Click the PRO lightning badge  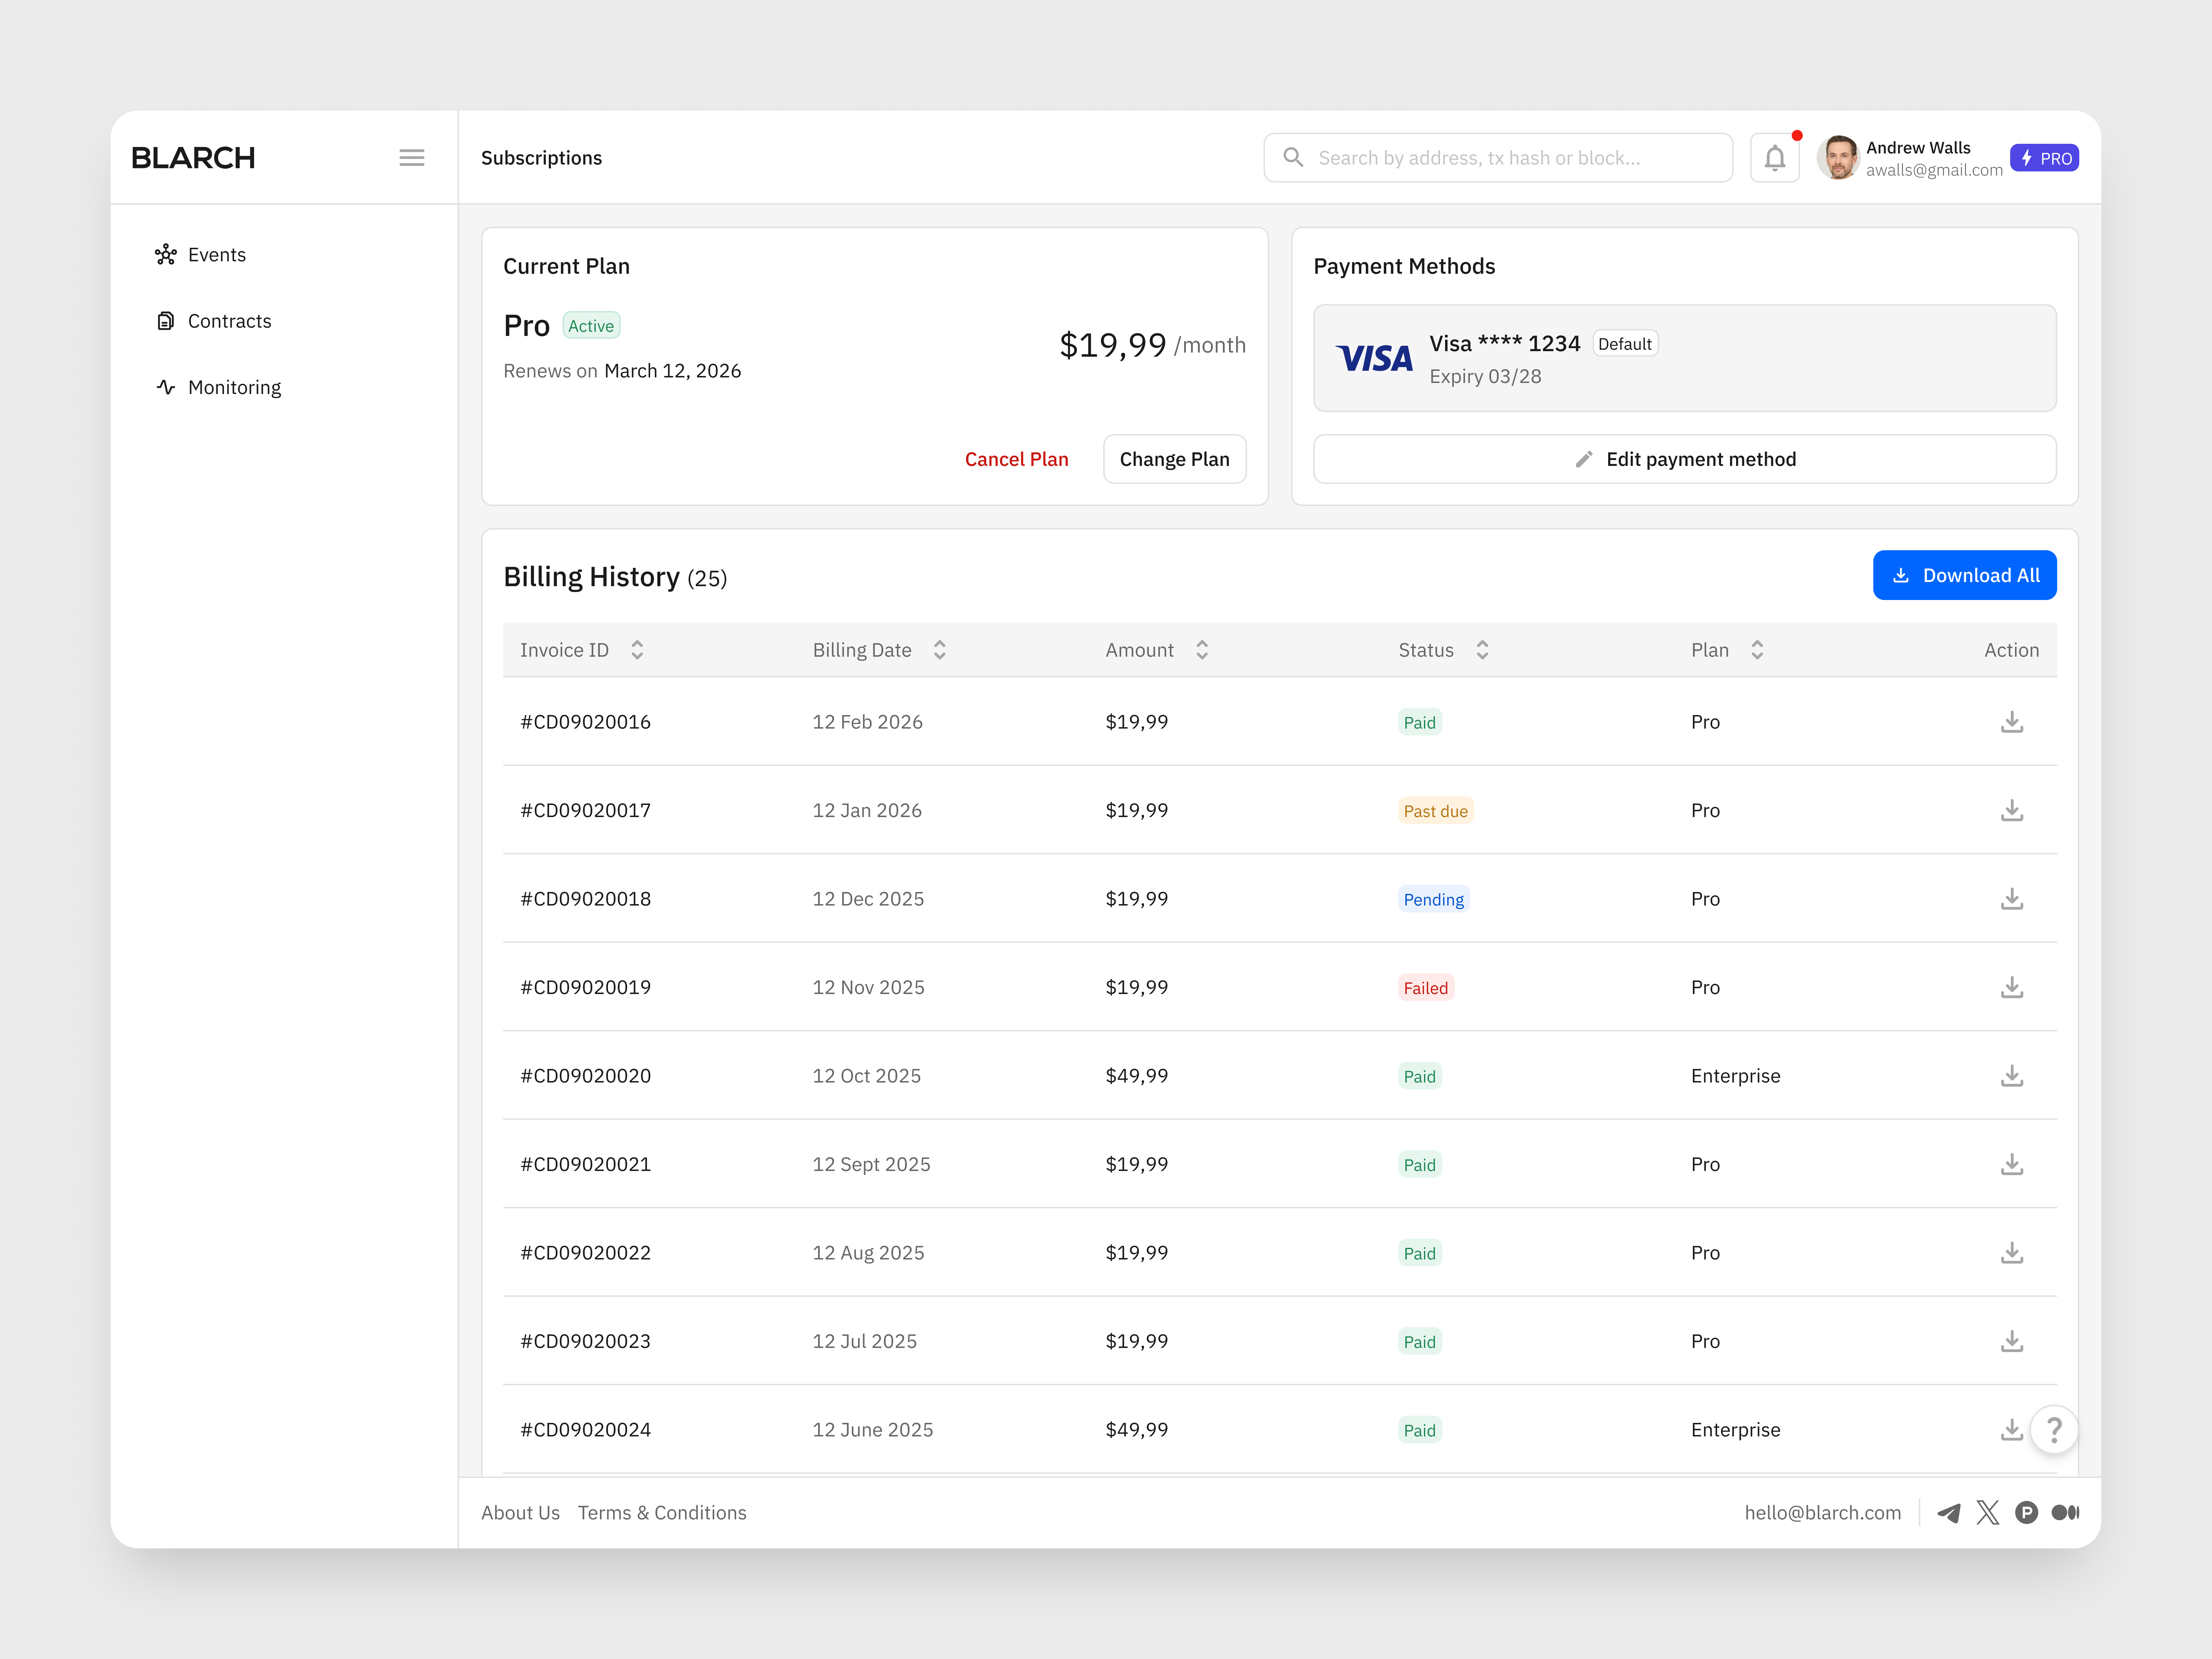pos(2044,158)
